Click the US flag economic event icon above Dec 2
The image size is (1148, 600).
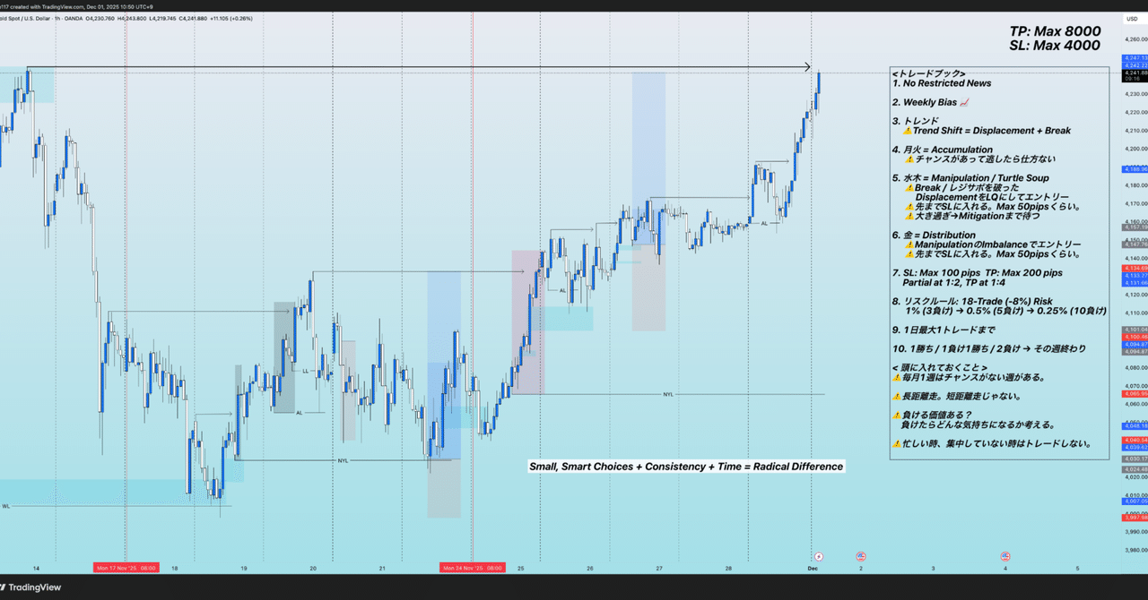tap(860, 556)
